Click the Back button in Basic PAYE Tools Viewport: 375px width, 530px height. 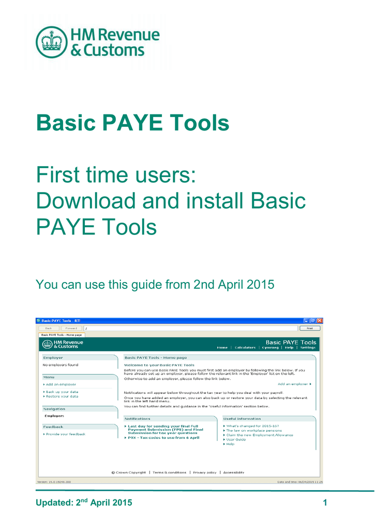point(49,328)
